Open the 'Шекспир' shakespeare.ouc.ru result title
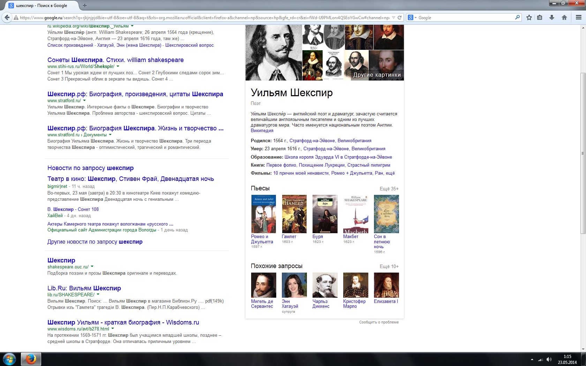This screenshot has height=366, width=586. [x=61, y=260]
